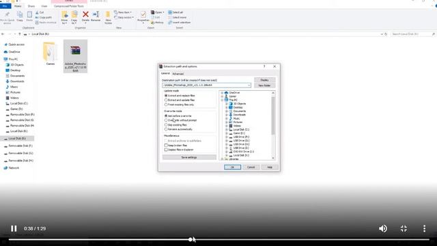The width and height of the screenshot is (437, 246).
Task: Switch to the Share ribbon tab
Action: pyautogui.click(x=31, y=6)
